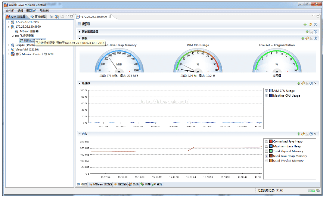
Task: Click the VisualVM (22156) JVM entry
Action: click(x=27, y=49)
